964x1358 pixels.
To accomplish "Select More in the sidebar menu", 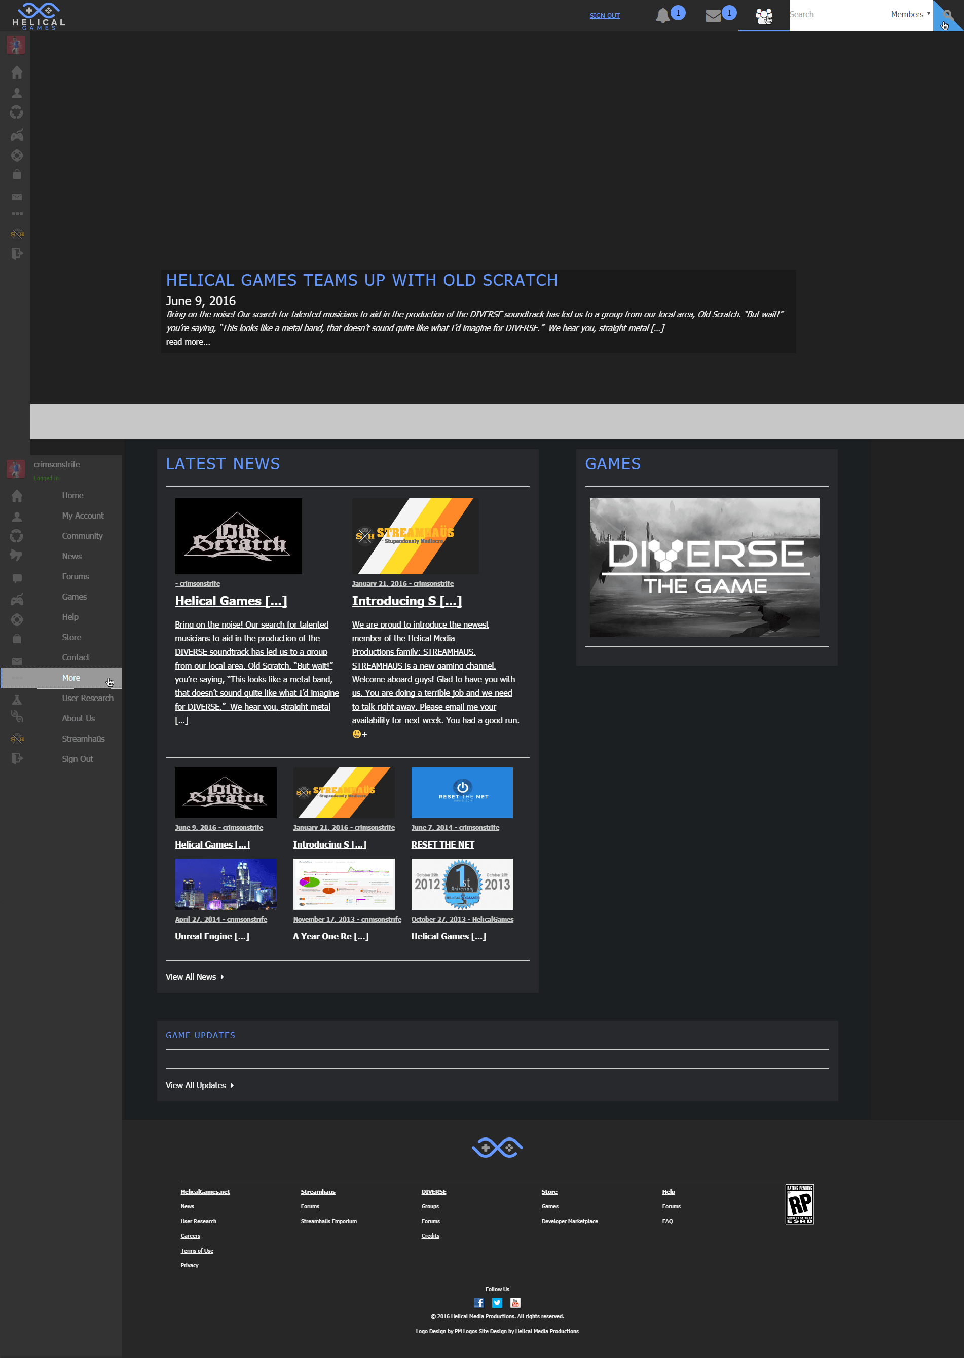I will 61,678.
